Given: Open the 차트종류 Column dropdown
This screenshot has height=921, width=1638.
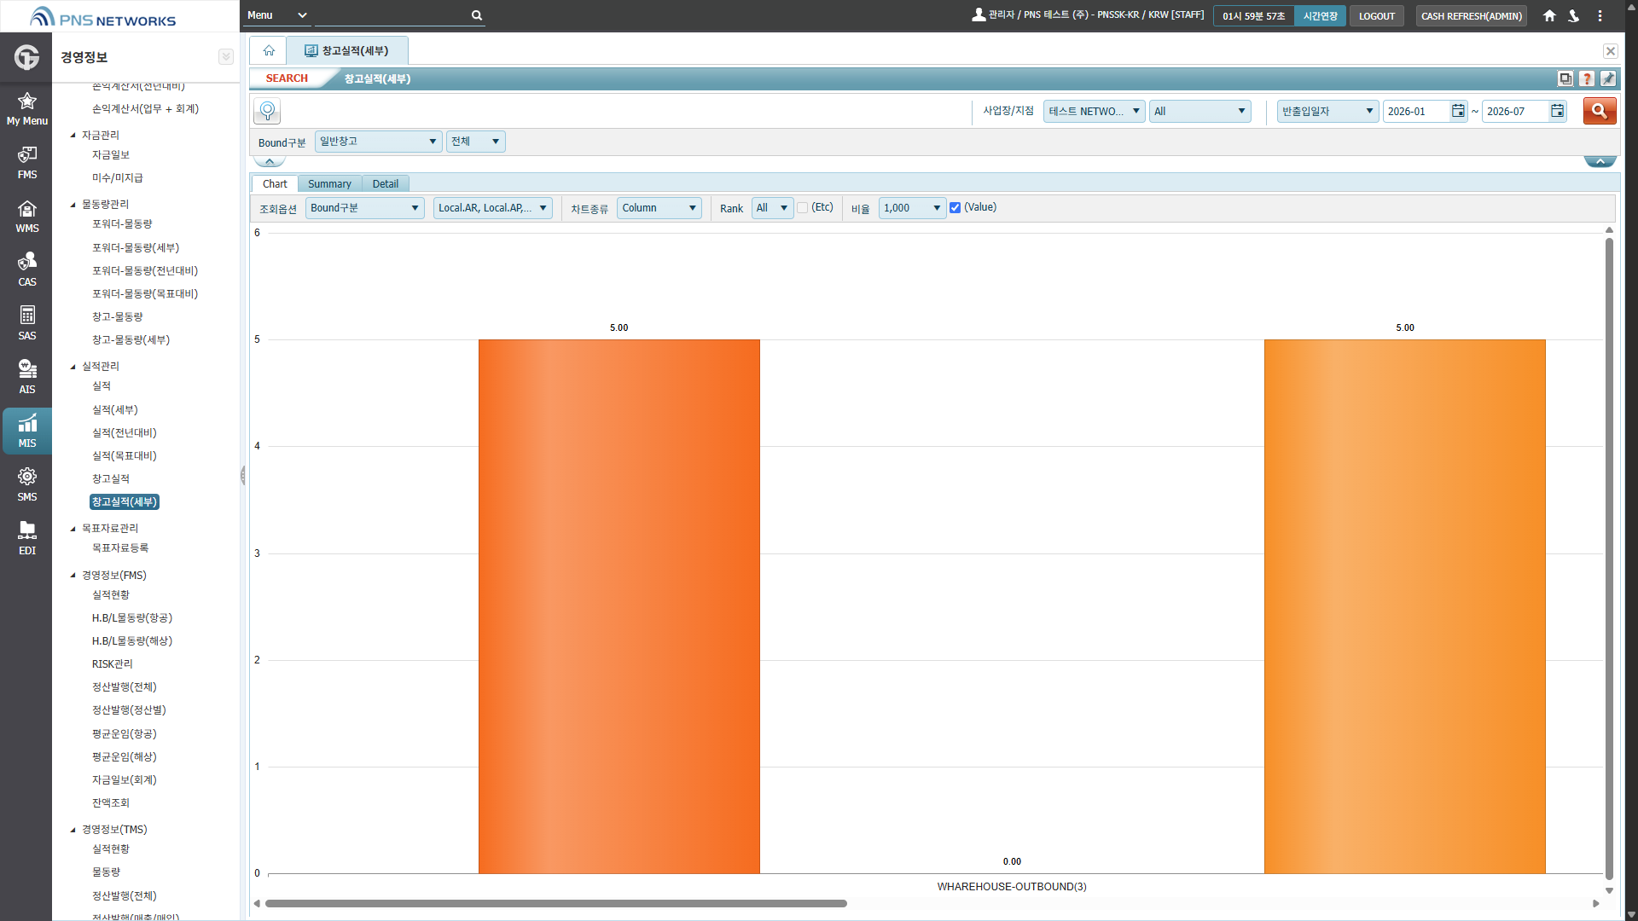Looking at the screenshot, I should pos(659,208).
